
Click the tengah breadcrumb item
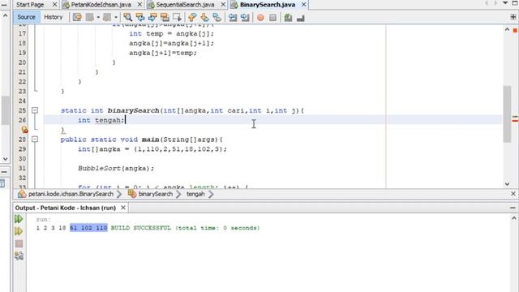coord(195,194)
